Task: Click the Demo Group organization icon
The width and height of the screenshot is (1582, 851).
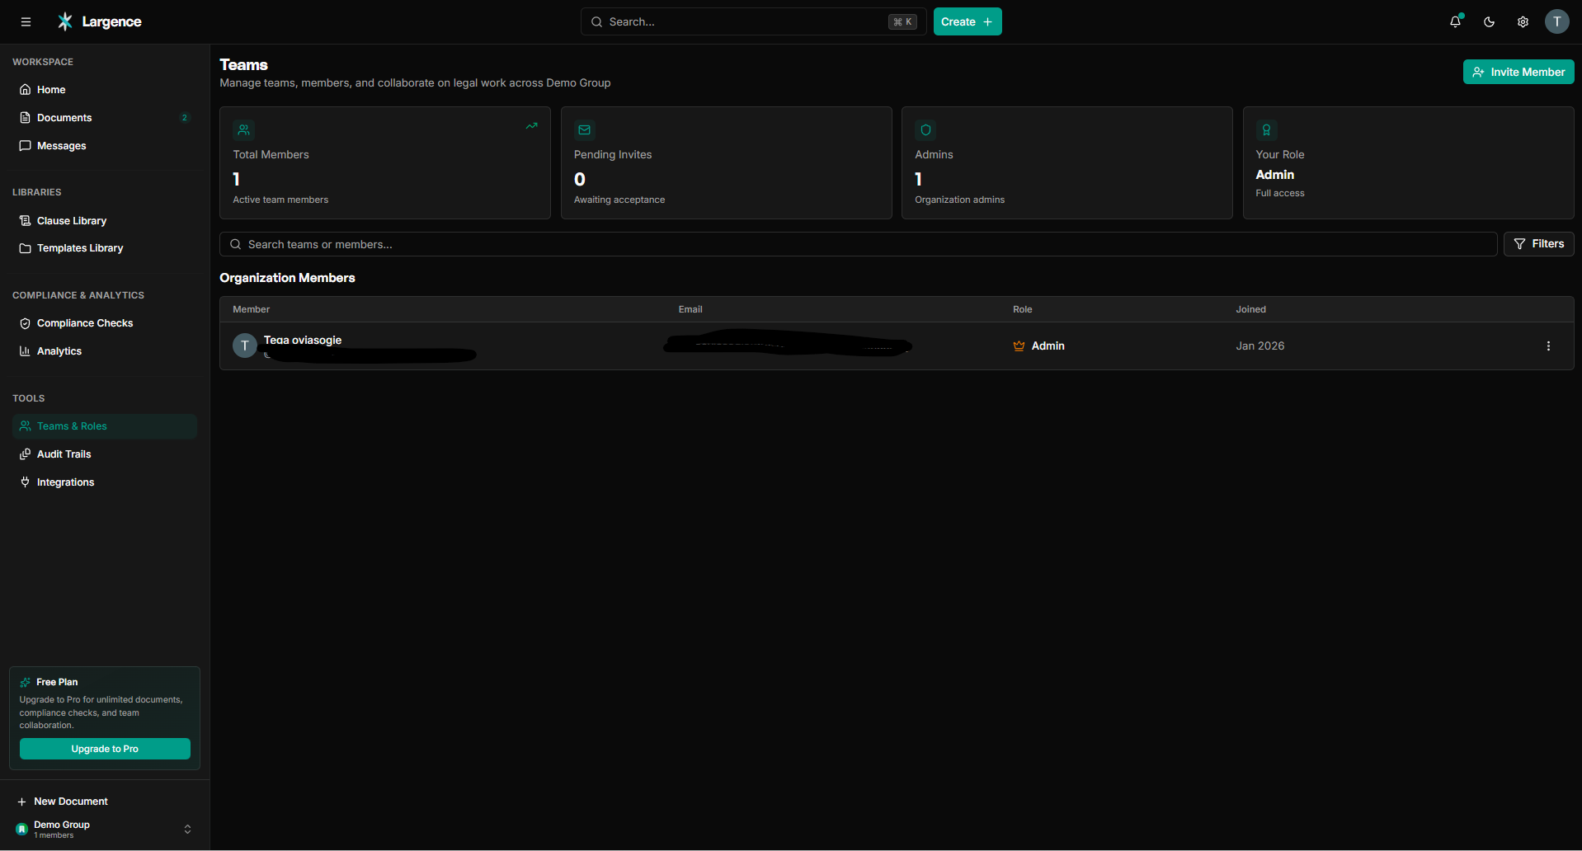Action: pyautogui.click(x=22, y=830)
